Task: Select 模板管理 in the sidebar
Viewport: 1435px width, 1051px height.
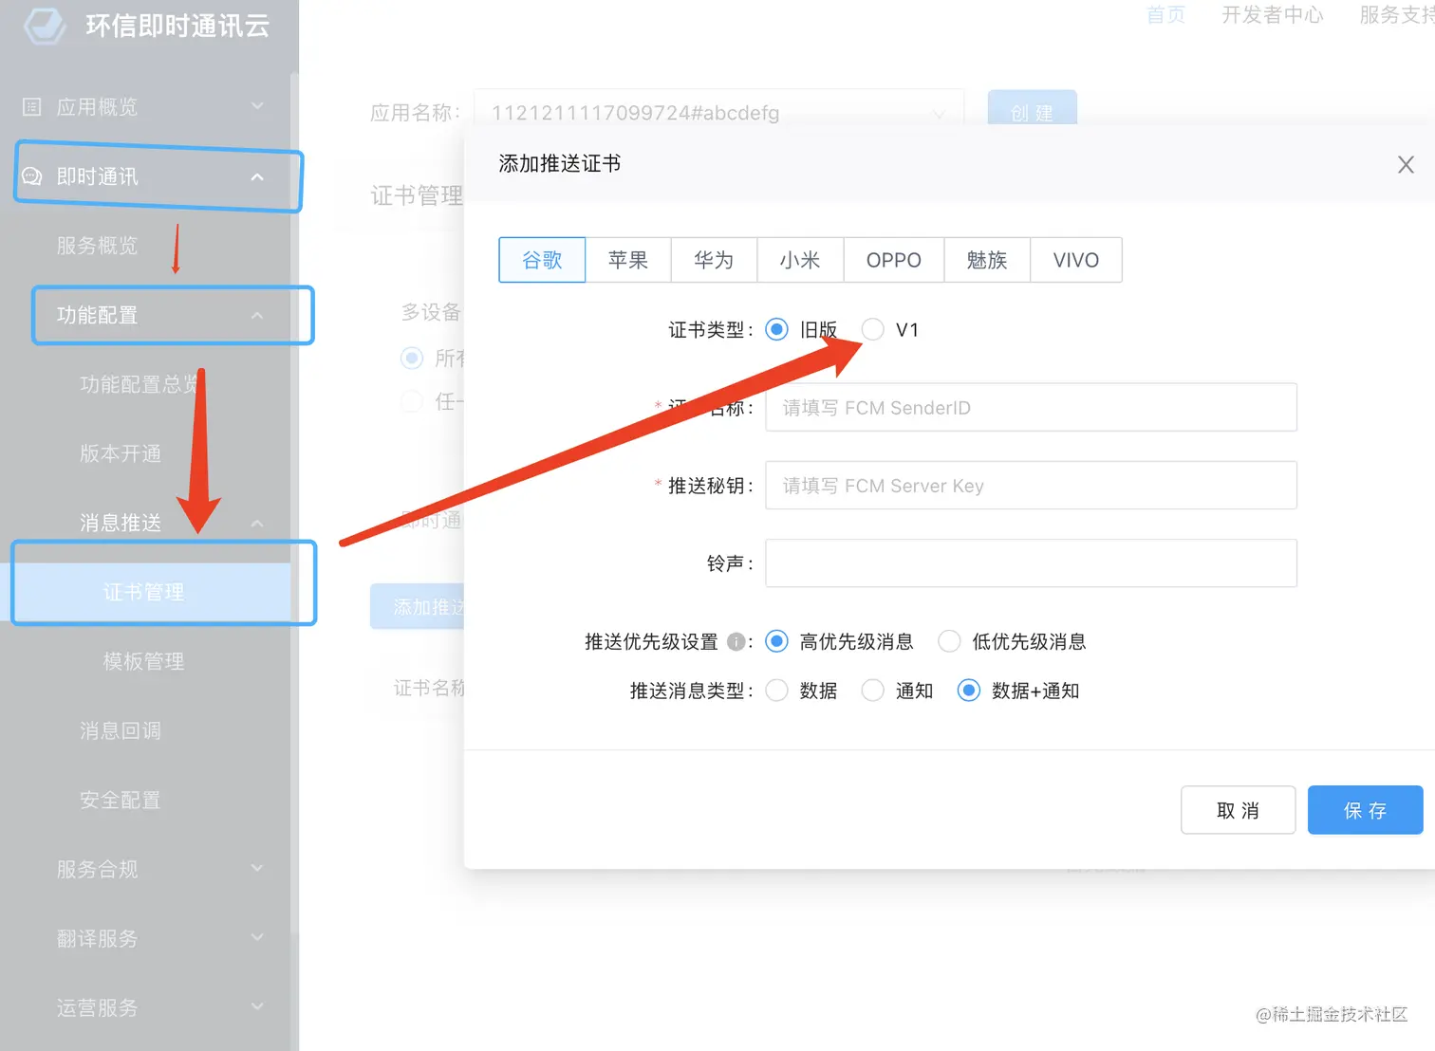Action: pos(142,661)
